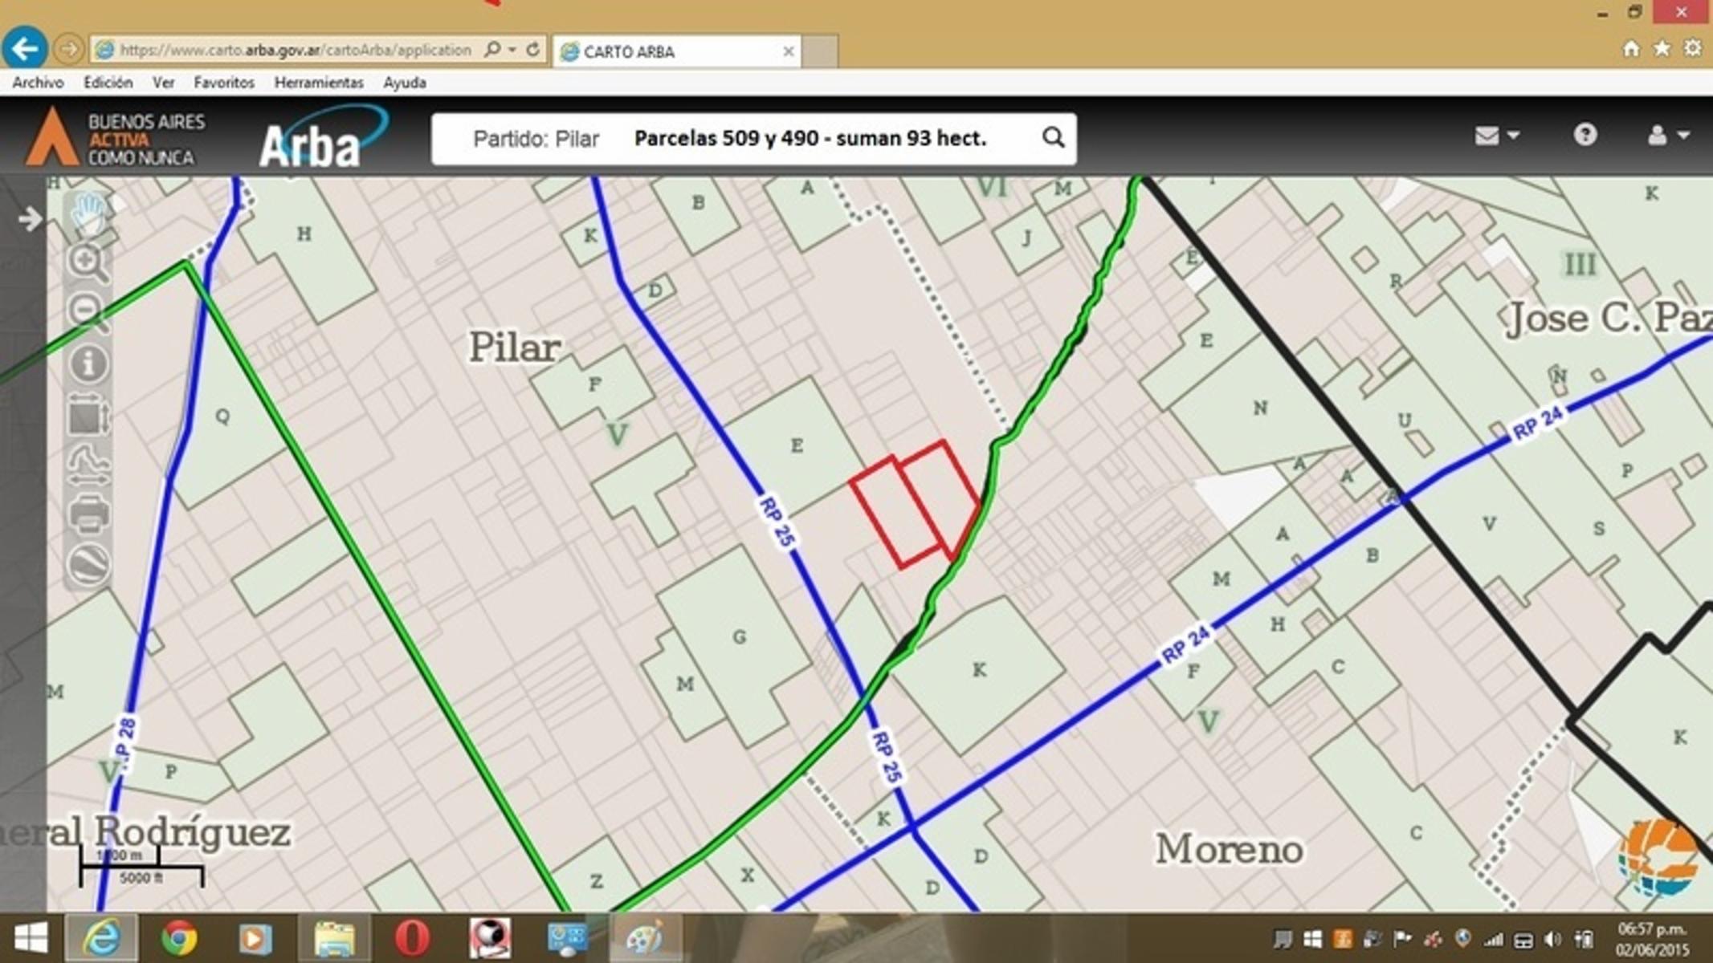Open the Favoritos menu
This screenshot has height=963, width=1713.
tap(223, 83)
